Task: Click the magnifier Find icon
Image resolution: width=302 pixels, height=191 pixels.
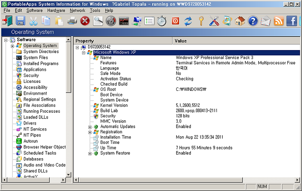Action: (98, 21)
